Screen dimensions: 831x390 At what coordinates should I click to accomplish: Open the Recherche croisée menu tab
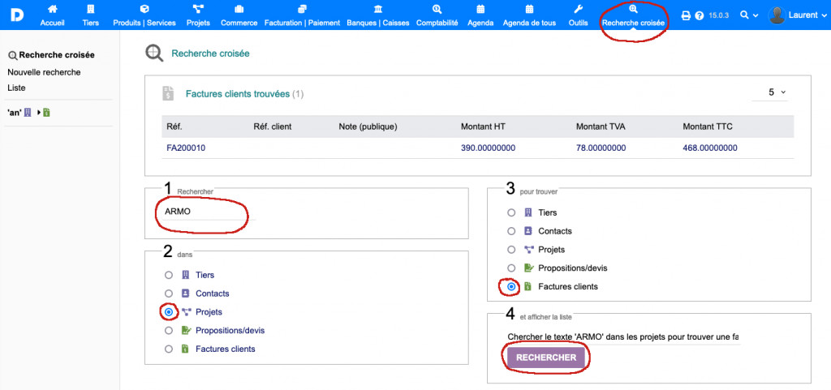coord(633,15)
